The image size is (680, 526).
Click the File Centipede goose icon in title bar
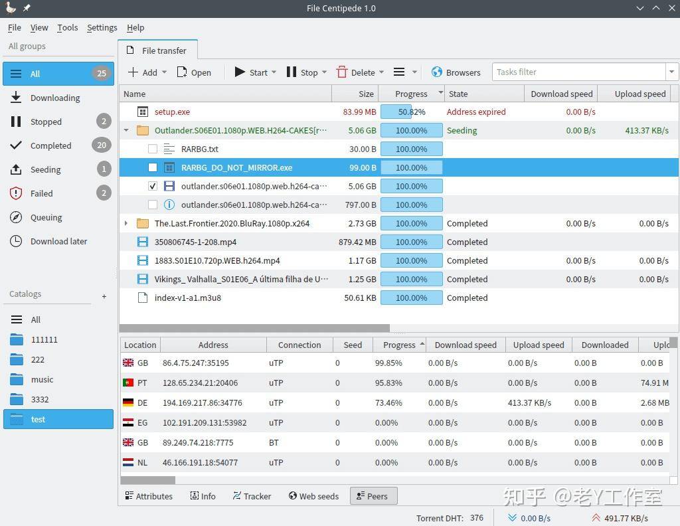[11, 8]
